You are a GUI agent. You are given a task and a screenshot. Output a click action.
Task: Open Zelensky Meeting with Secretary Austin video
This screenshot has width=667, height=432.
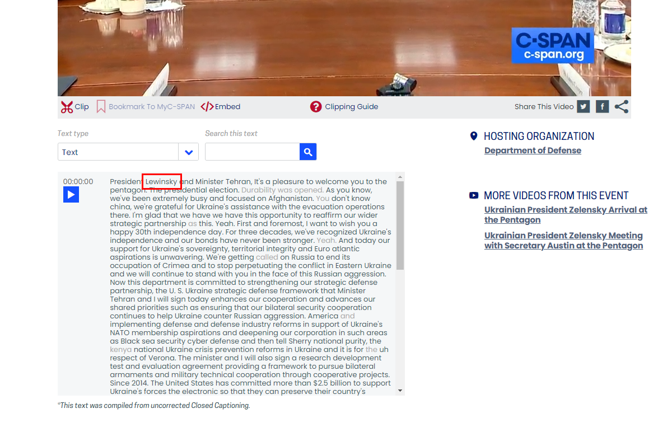pos(563,241)
